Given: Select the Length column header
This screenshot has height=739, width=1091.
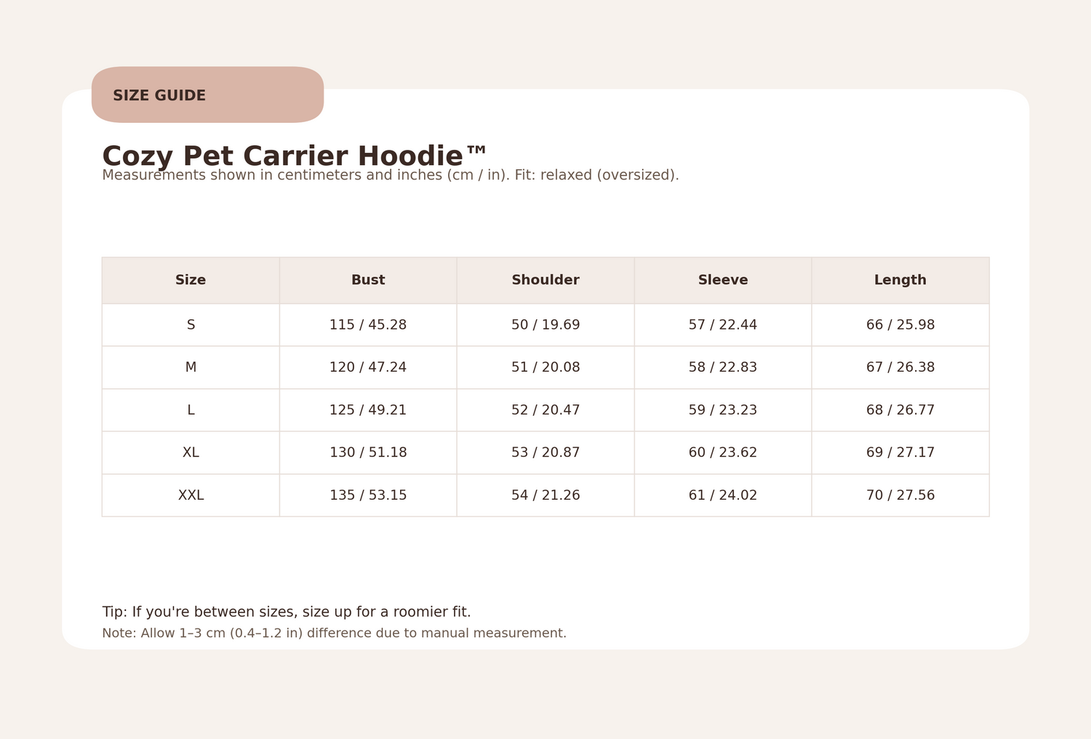Looking at the screenshot, I should point(900,280).
